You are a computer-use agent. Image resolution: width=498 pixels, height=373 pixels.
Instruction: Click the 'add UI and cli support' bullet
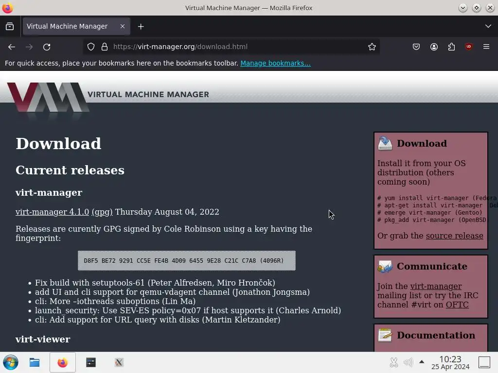173,292
